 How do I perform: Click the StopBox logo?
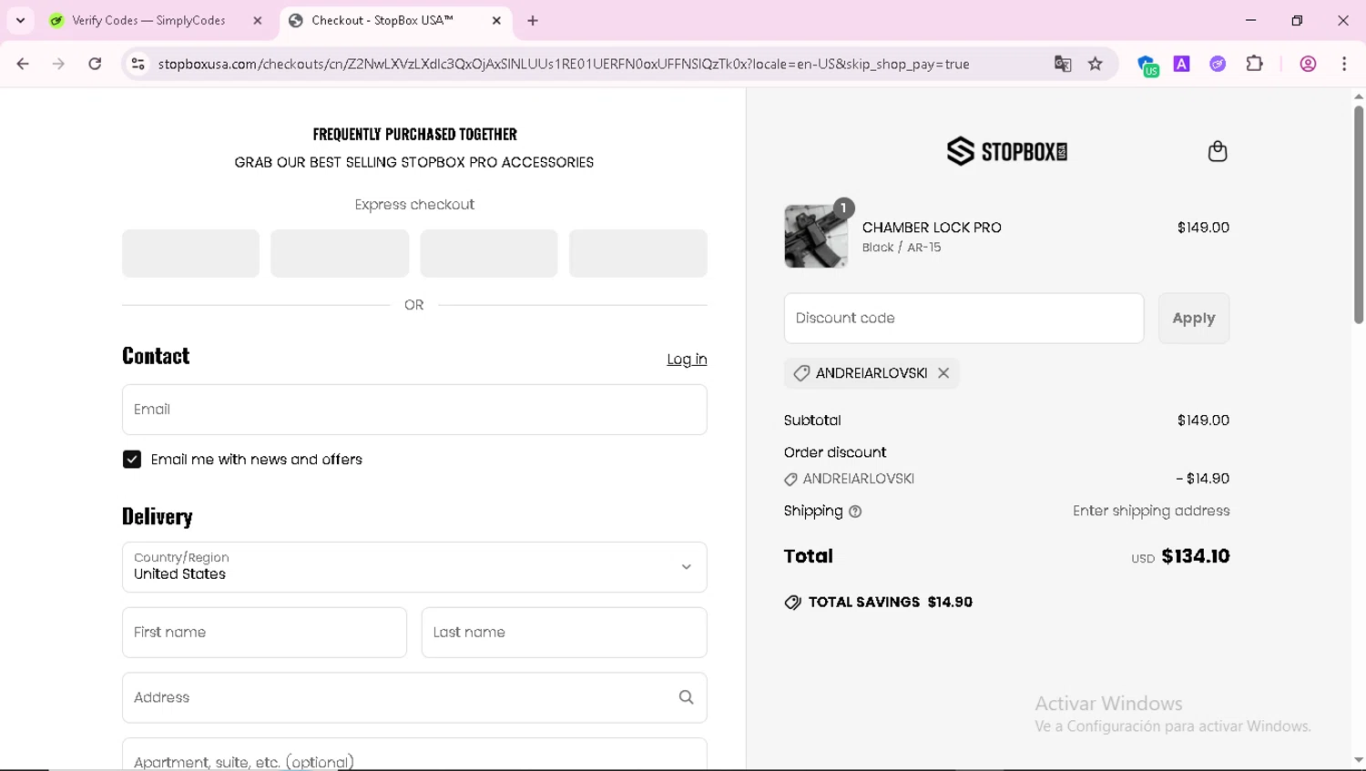point(1007,151)
